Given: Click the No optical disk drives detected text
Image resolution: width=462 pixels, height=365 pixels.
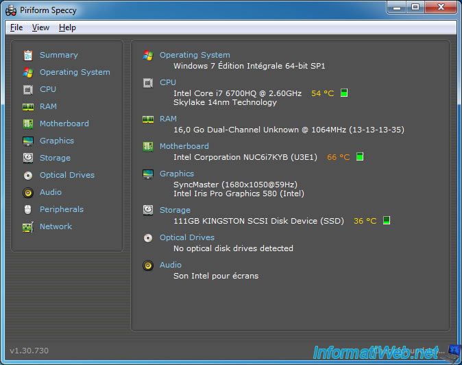Looking at the screenshot, I should tap(233, 248).
